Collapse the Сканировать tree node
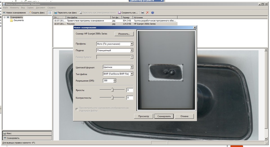The height and width of the screenshot is (147, 270). [4, 17]
